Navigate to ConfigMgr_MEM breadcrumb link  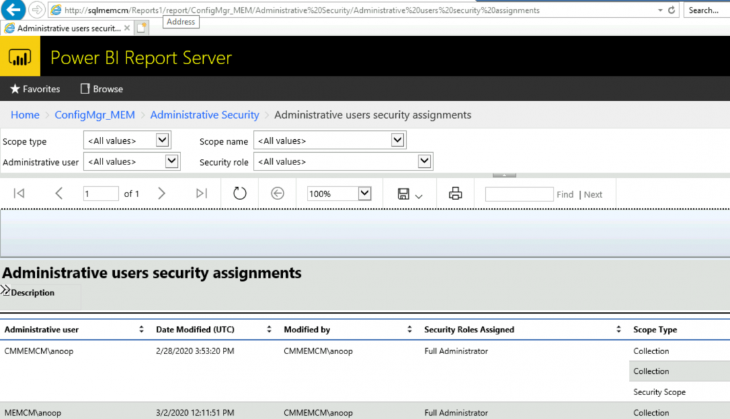coord(94,115)
